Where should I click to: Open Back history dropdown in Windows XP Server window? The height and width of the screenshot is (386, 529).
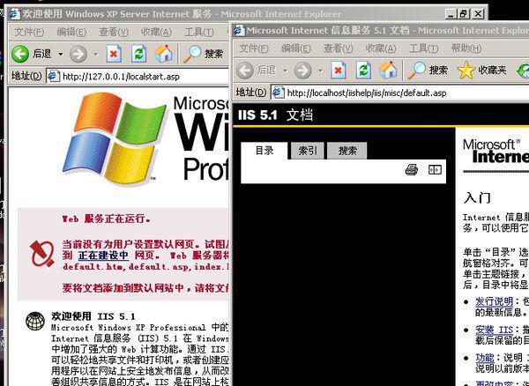pos(60,54)
